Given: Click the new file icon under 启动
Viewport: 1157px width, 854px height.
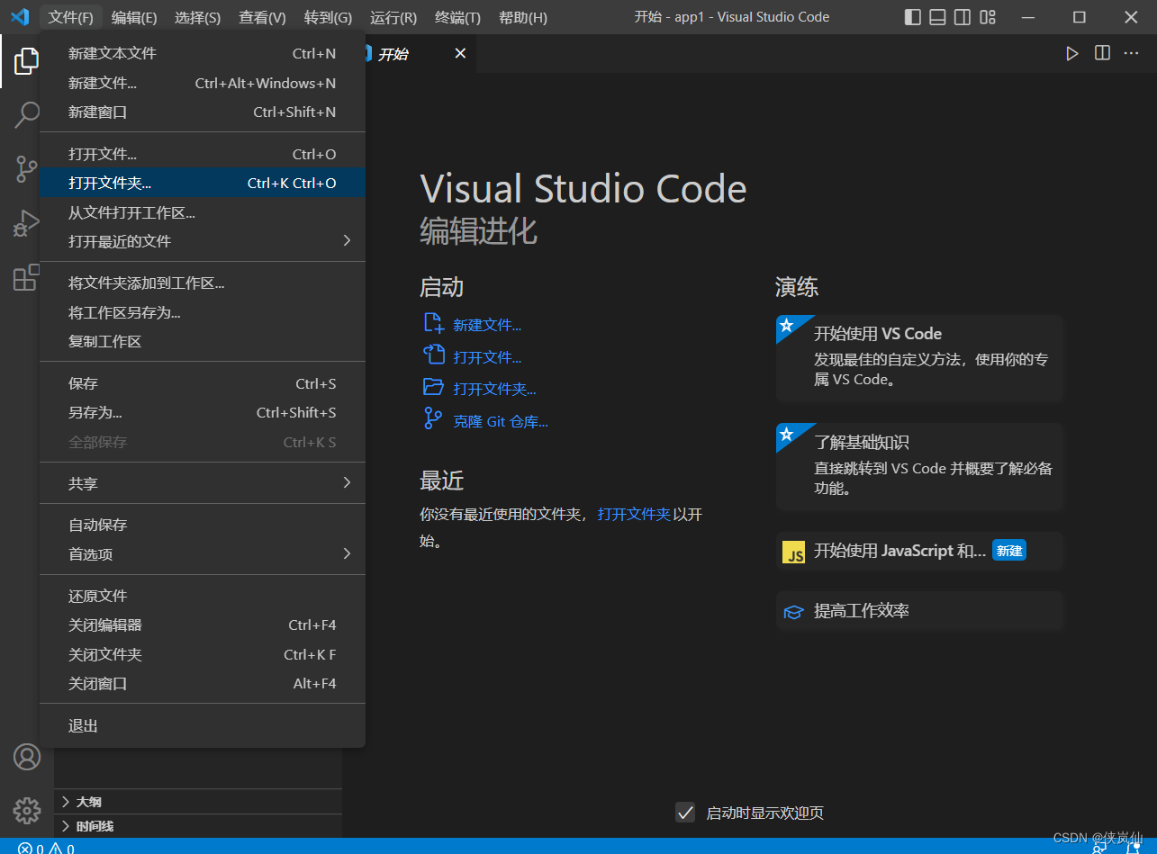Looking at the screenshot, I should pyautogui.click(x=434, y=323).
